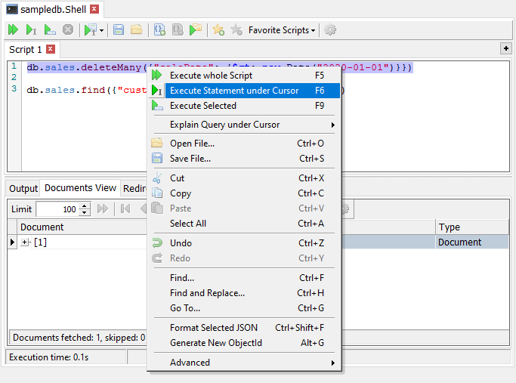Increase the Limit value with up arrow
516x383 pixels.
click(85, 205)
